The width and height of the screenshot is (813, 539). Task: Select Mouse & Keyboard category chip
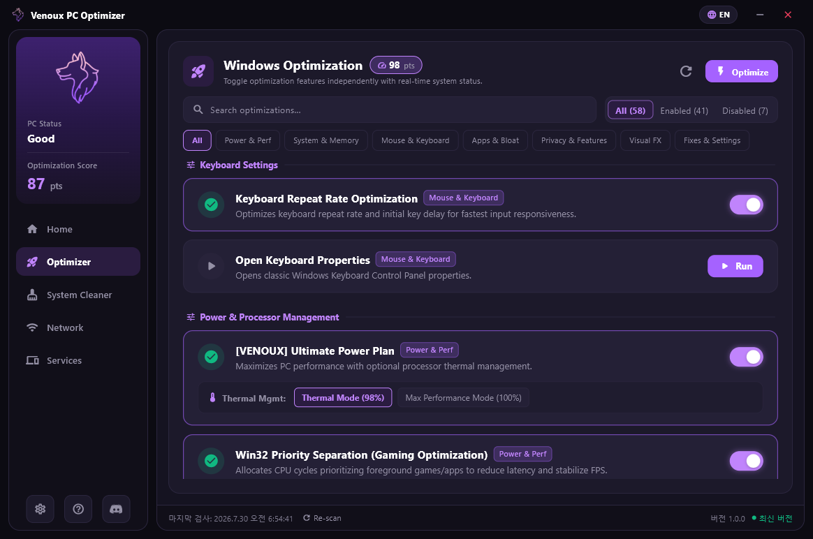pos(416,140)
